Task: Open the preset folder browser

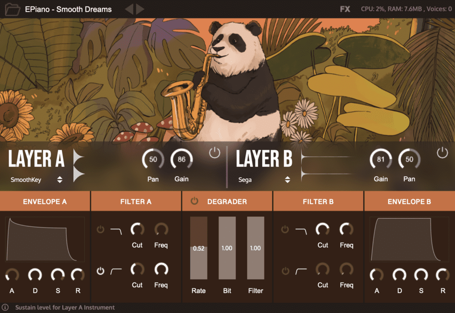Action: (12, 9)
